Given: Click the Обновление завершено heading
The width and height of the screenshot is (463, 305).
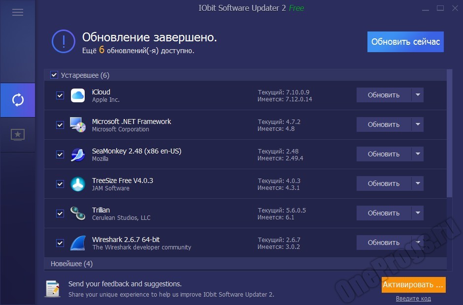Looking at the screenshot, I should click(149, 37).
